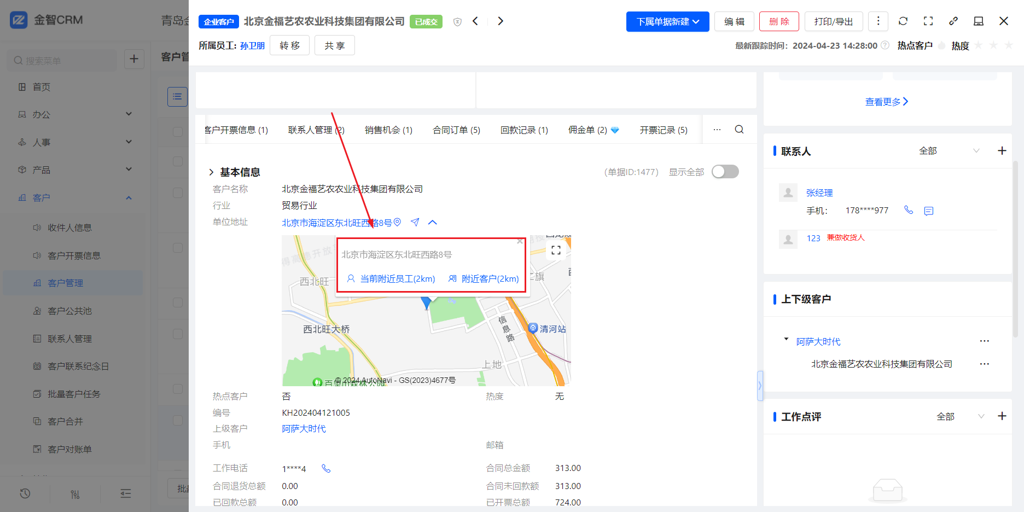1024x512 pixels.
Task: Refresh the customer detail panel
Action: pos(903,21)
